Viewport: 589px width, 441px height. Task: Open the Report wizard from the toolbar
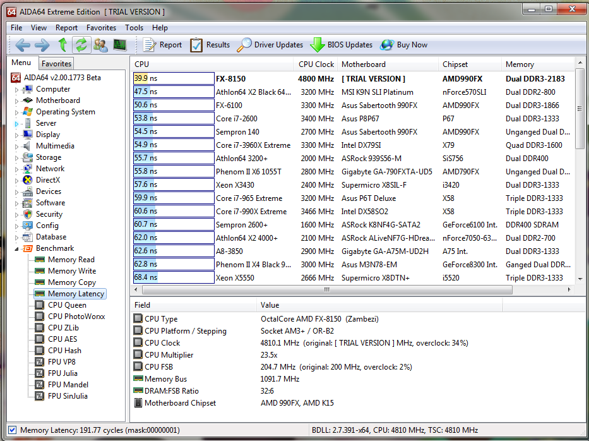[x=162, y=45]
